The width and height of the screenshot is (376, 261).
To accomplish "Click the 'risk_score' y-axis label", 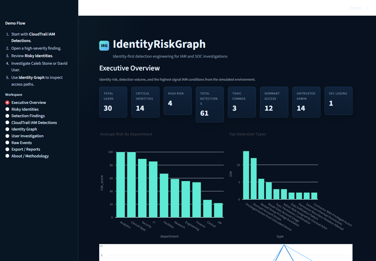I will (102, 183).
